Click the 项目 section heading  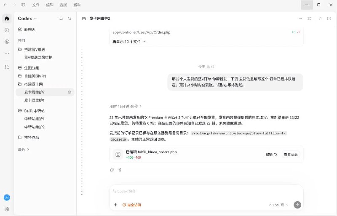(21, 40)
